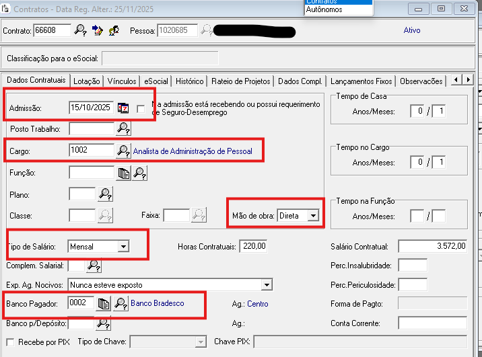482x357 pixels.
Task: Click into the Salário Contratual field
Action: coord(432,247)
